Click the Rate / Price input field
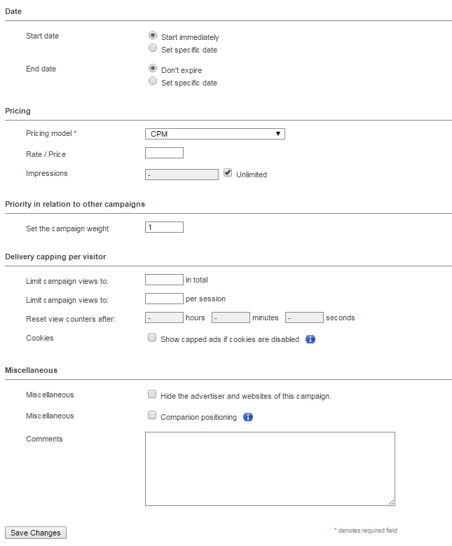 (165, 153)
